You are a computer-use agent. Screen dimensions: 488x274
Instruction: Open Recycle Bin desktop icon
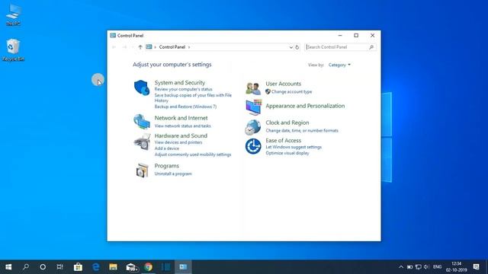[x=13, y=49]
